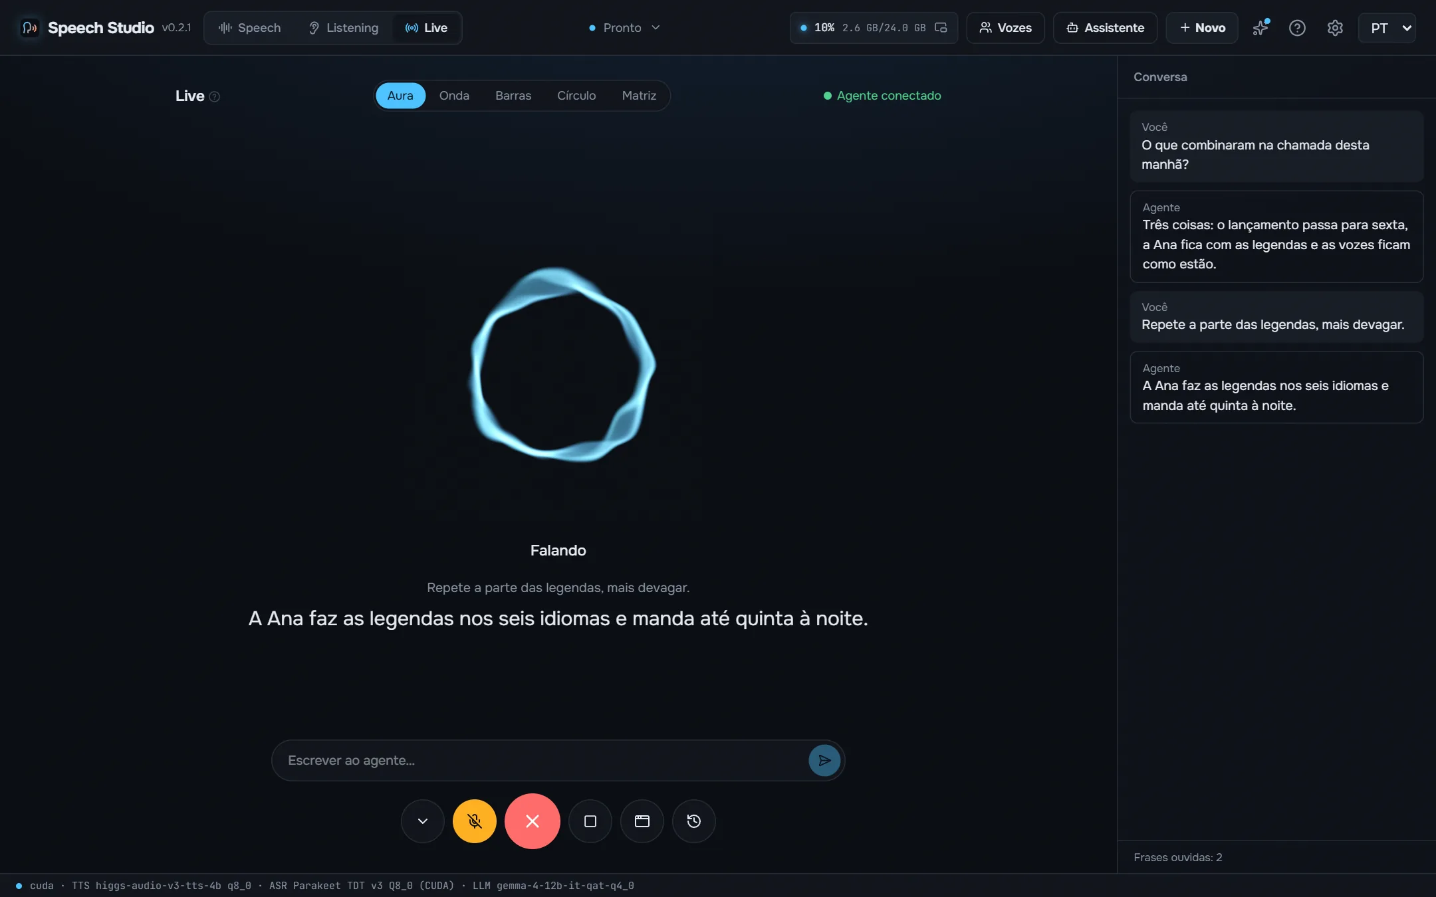Open the help question mark icon
Screen dimensions: 1436x897
[1297, 28]
